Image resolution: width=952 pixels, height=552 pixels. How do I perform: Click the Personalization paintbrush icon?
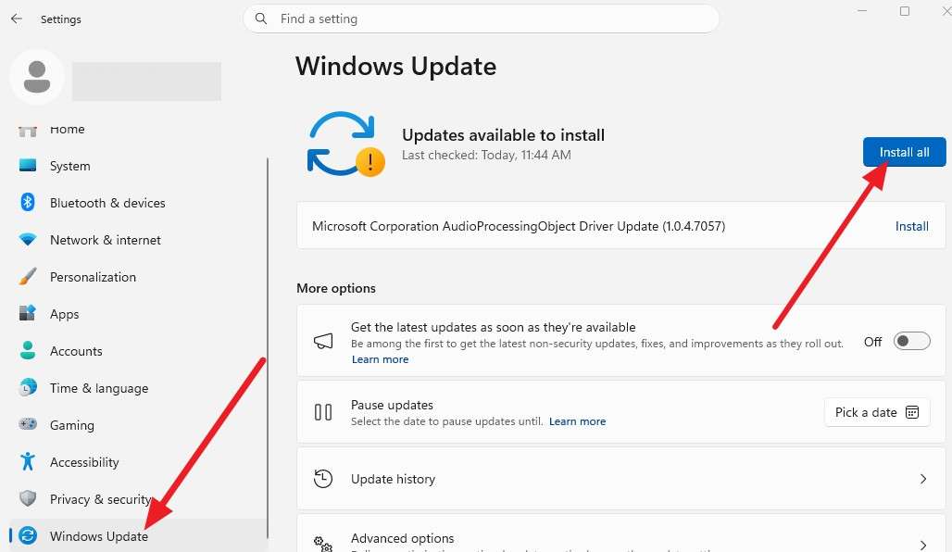(28, 276)
